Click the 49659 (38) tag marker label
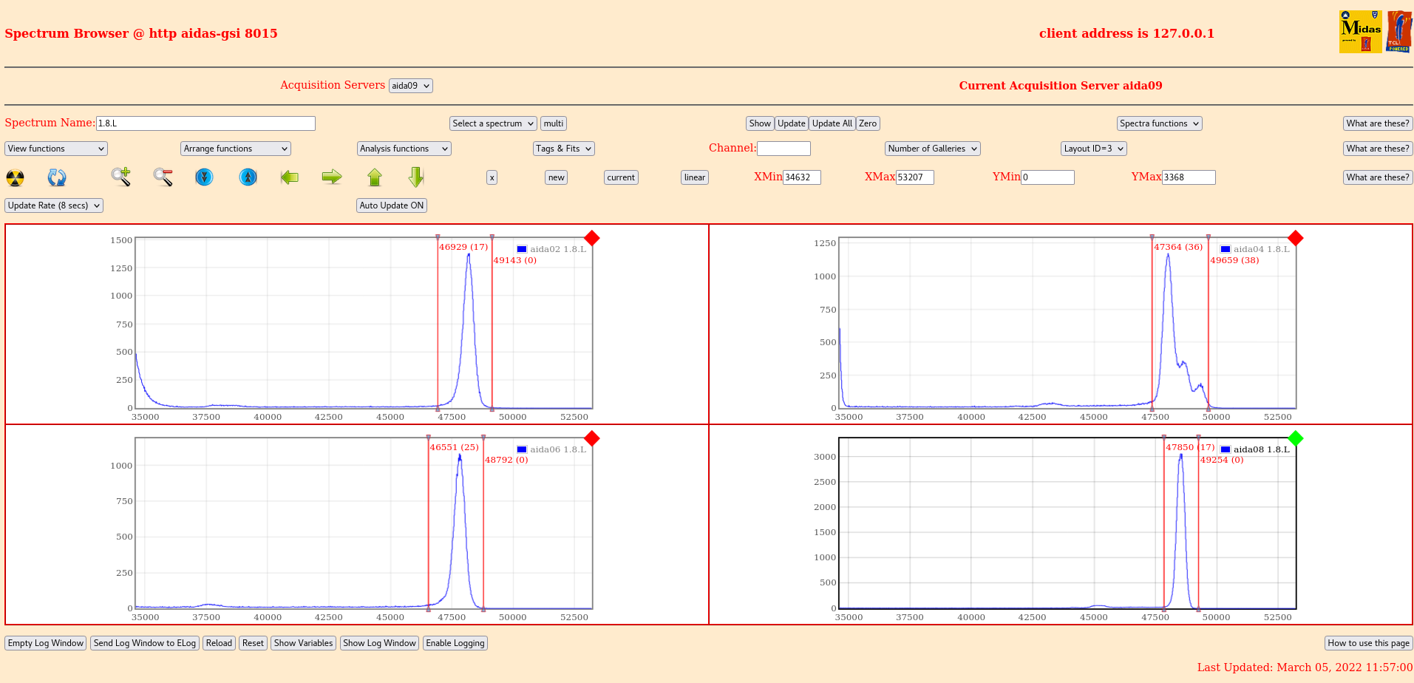This screenshot has height=683, width=1414. pyautogui.click(x=1234, y=260)
